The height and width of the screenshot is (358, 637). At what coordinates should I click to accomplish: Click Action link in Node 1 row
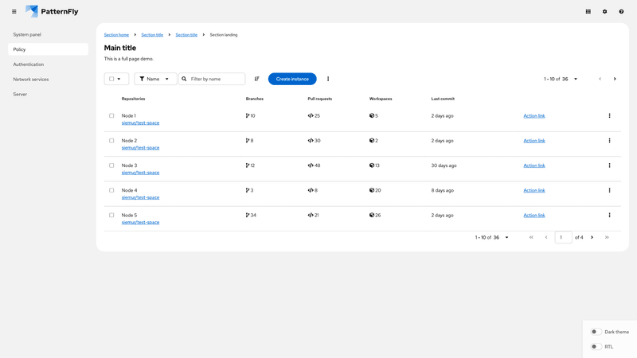534,115
